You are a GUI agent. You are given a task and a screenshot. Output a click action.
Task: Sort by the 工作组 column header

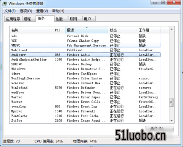click(149, 30)
